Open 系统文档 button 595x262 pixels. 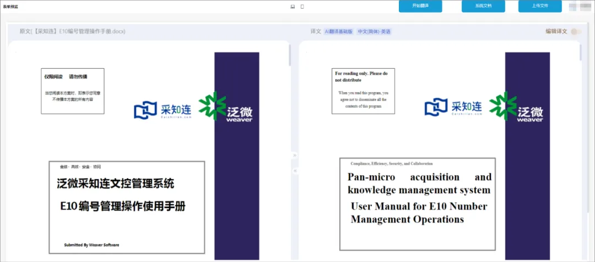tap(483, 7)
